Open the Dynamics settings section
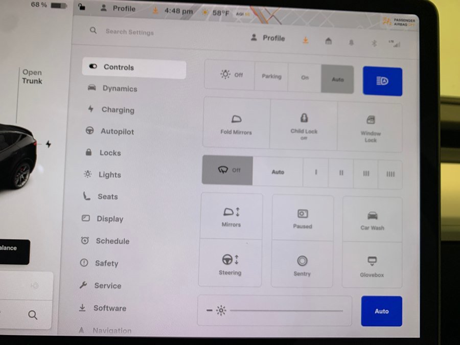460x345 pixels. click(x=112, y=88)
